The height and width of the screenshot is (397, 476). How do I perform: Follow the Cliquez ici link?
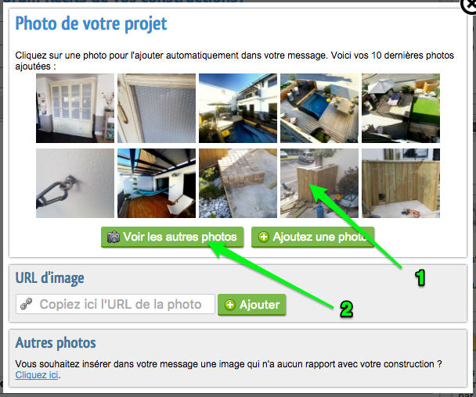(x=37, y=375)
